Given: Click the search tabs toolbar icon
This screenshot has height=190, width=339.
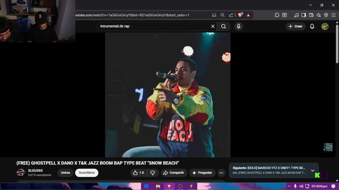Looking at the screenshot, I should (284, 15).
